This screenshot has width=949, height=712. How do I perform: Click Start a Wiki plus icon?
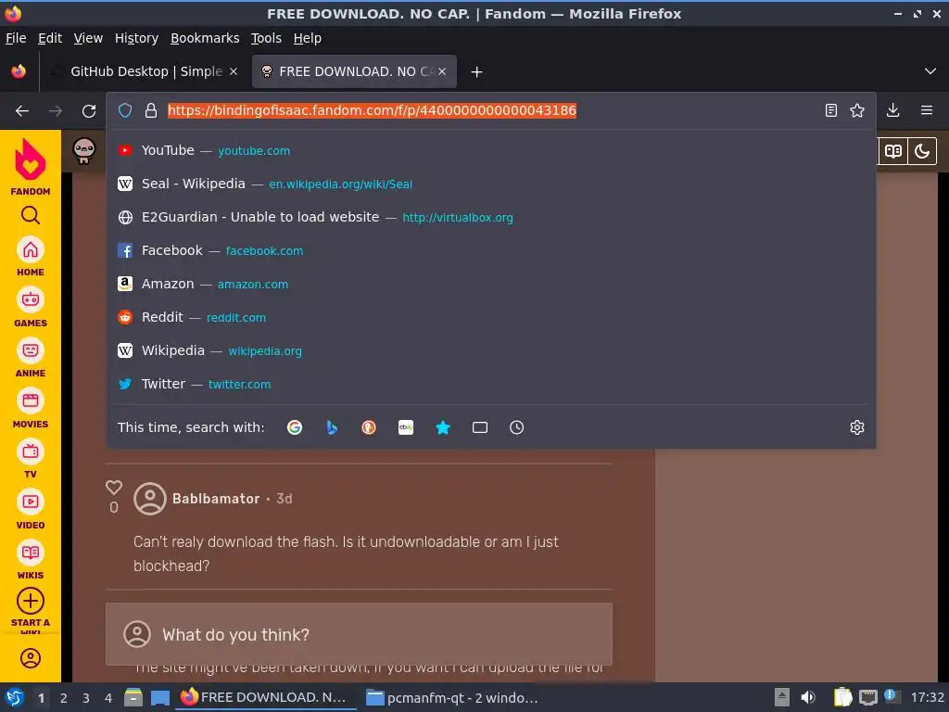pos(31,601)
